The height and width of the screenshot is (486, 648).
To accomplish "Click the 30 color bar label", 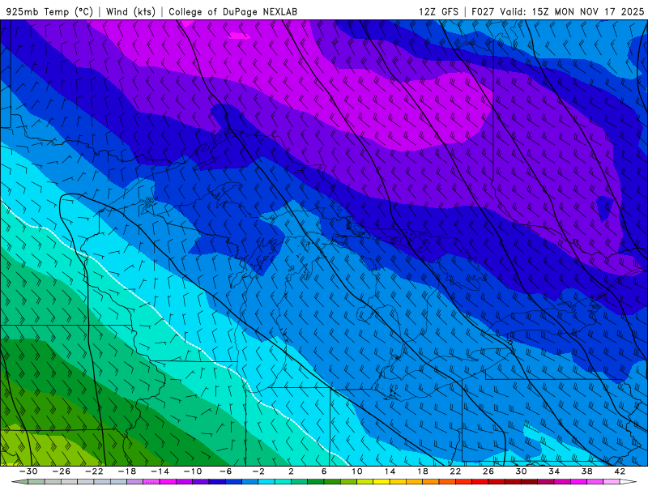I will (521, 471).
